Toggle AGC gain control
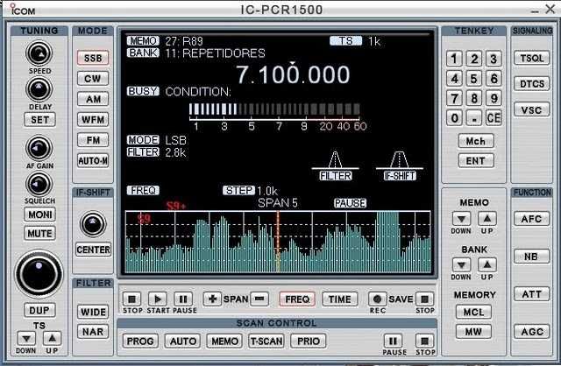Screen dimensions: 561x366 532,332
